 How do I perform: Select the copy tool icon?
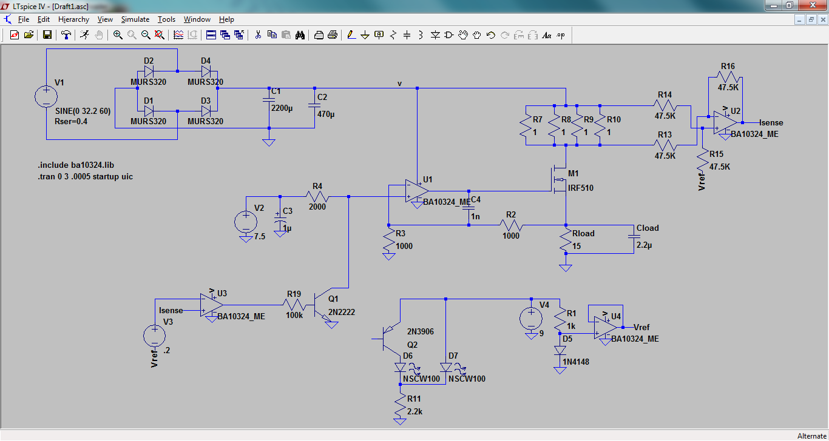point(272,35)
